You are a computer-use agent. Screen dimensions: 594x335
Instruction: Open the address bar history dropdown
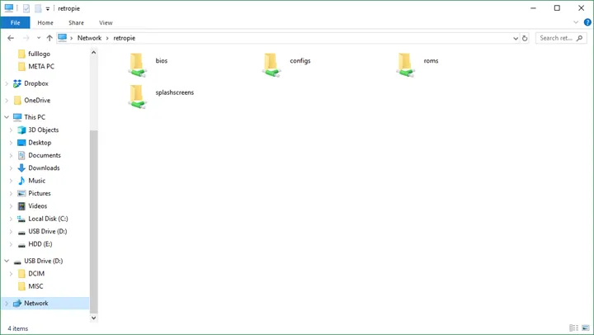[516, 38]
